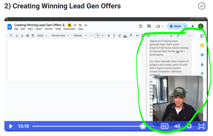
Task: Open the Roboto font dropdown
Action: tap(80, 35)
